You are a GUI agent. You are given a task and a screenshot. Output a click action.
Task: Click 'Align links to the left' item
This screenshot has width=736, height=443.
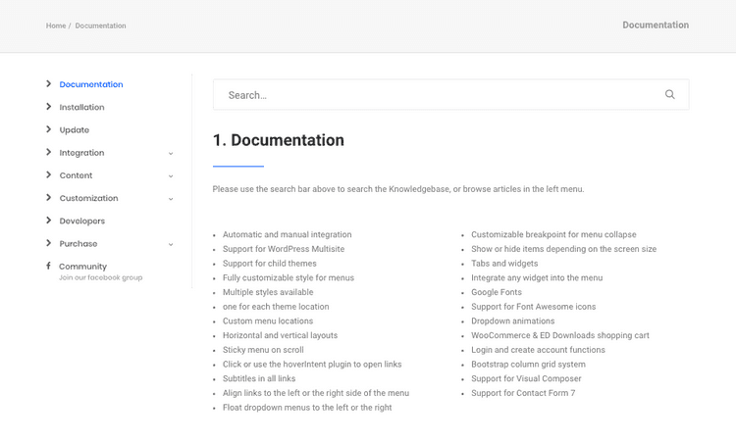316,393
